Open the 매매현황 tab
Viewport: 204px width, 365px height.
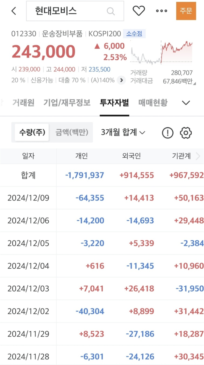[153, 103]
